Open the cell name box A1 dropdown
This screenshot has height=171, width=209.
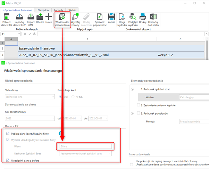point(19,34)
